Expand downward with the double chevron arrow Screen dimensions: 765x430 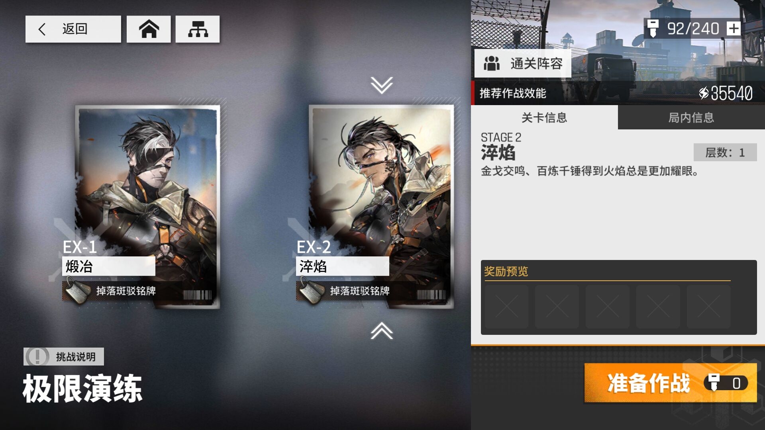pyautogui.click(x=382, y=85)
